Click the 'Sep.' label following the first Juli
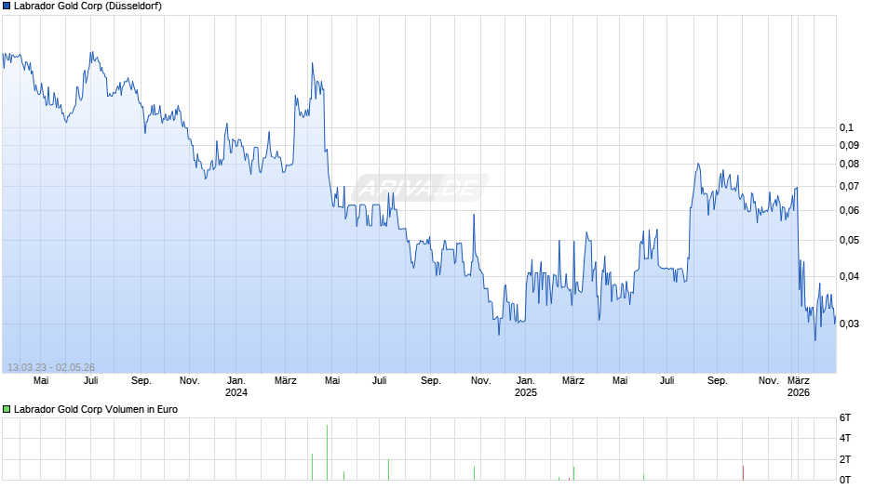The width and height of the screenshot is (875, 489). click(141, 380)
